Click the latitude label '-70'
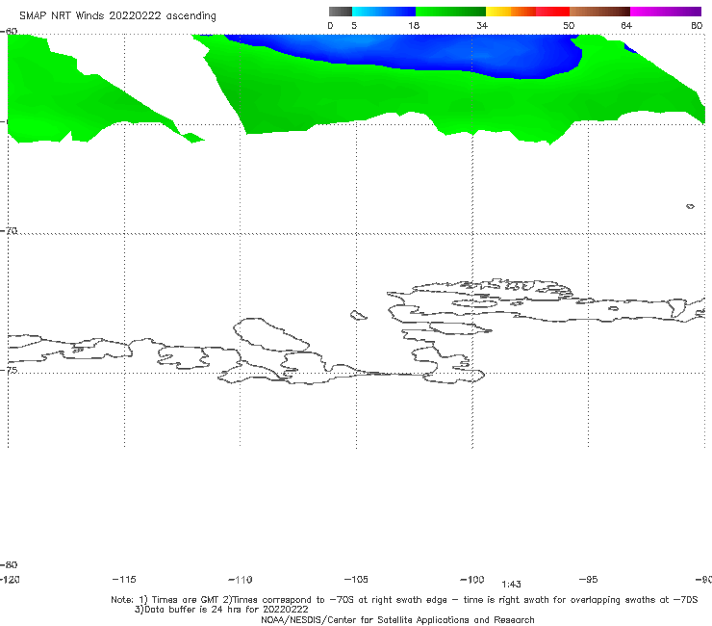 [9, 231]
